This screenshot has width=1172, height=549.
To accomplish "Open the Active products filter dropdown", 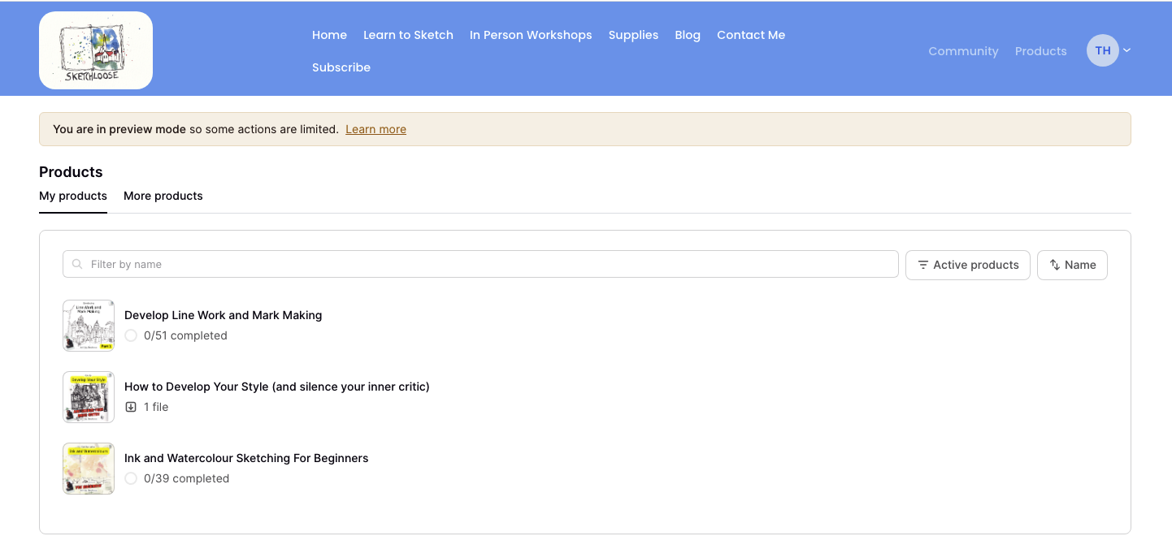I will click(x=967, y=265).
